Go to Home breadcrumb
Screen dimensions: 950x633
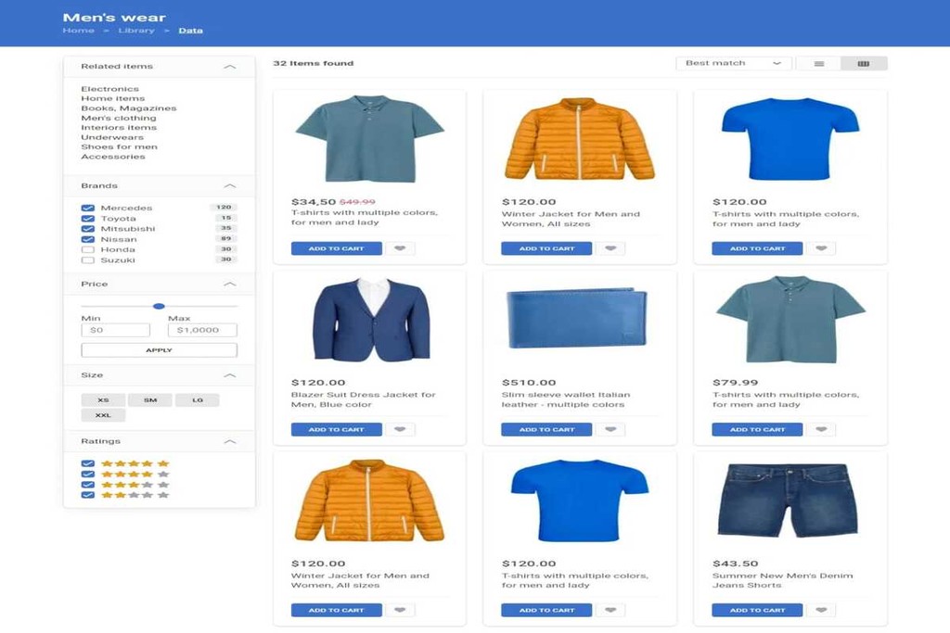[78, 31]
